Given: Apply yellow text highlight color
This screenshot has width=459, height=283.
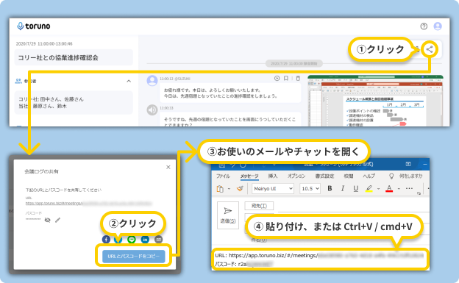Looking at the screenshot, I should [x=369, y=188].
